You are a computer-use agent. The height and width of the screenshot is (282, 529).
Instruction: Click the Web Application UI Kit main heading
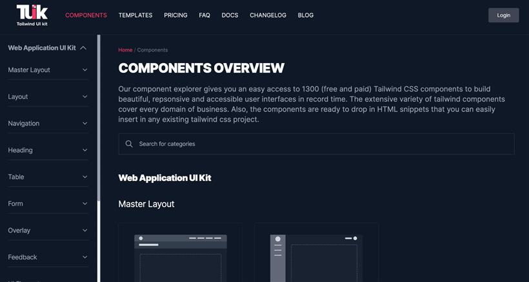click(165, 178)
